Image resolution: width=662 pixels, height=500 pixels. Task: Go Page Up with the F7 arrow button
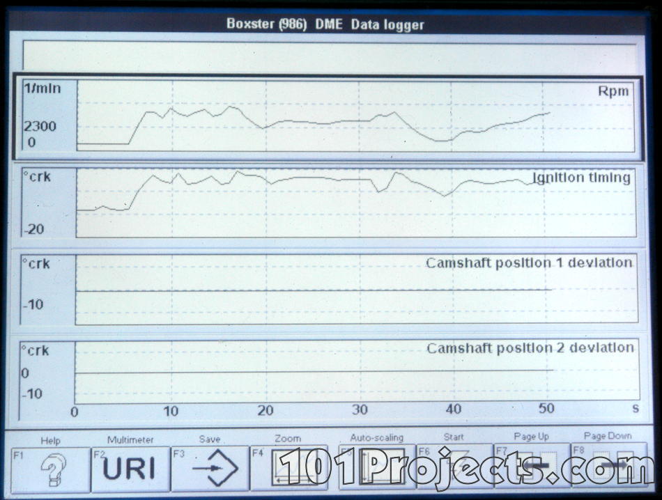532,464
